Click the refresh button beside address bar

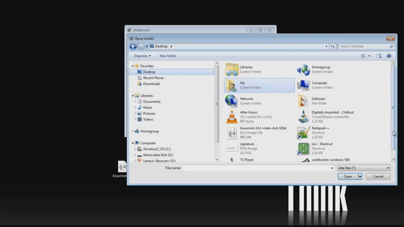333,46
